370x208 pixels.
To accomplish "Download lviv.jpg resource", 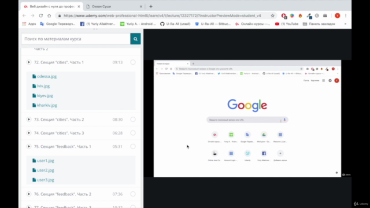I will [x=43, y=86].
